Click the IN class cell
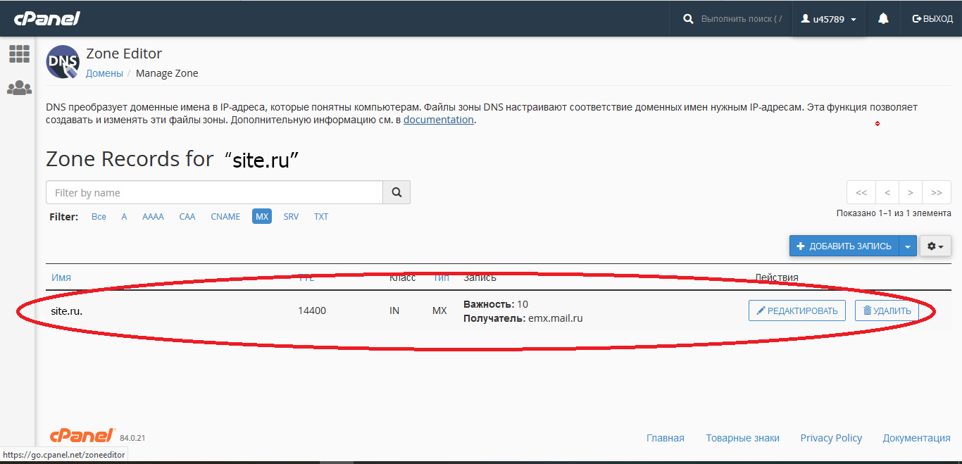 (x=394, y=311)
